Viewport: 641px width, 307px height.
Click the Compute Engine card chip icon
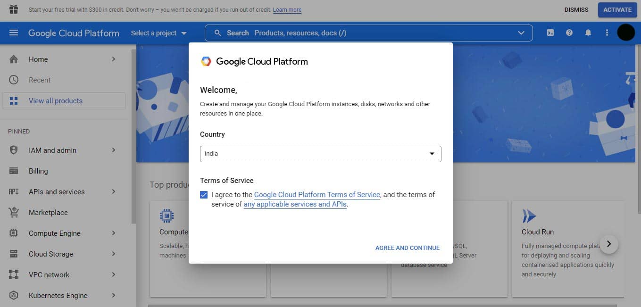pos(166,216)
